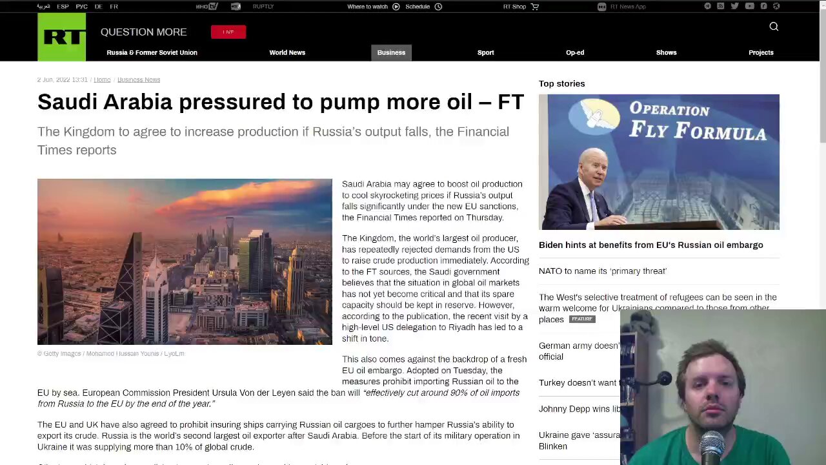Open NATO to name its 'primary threat'
Viewport: 826px width, 465px height.
[x=603, y=271]
